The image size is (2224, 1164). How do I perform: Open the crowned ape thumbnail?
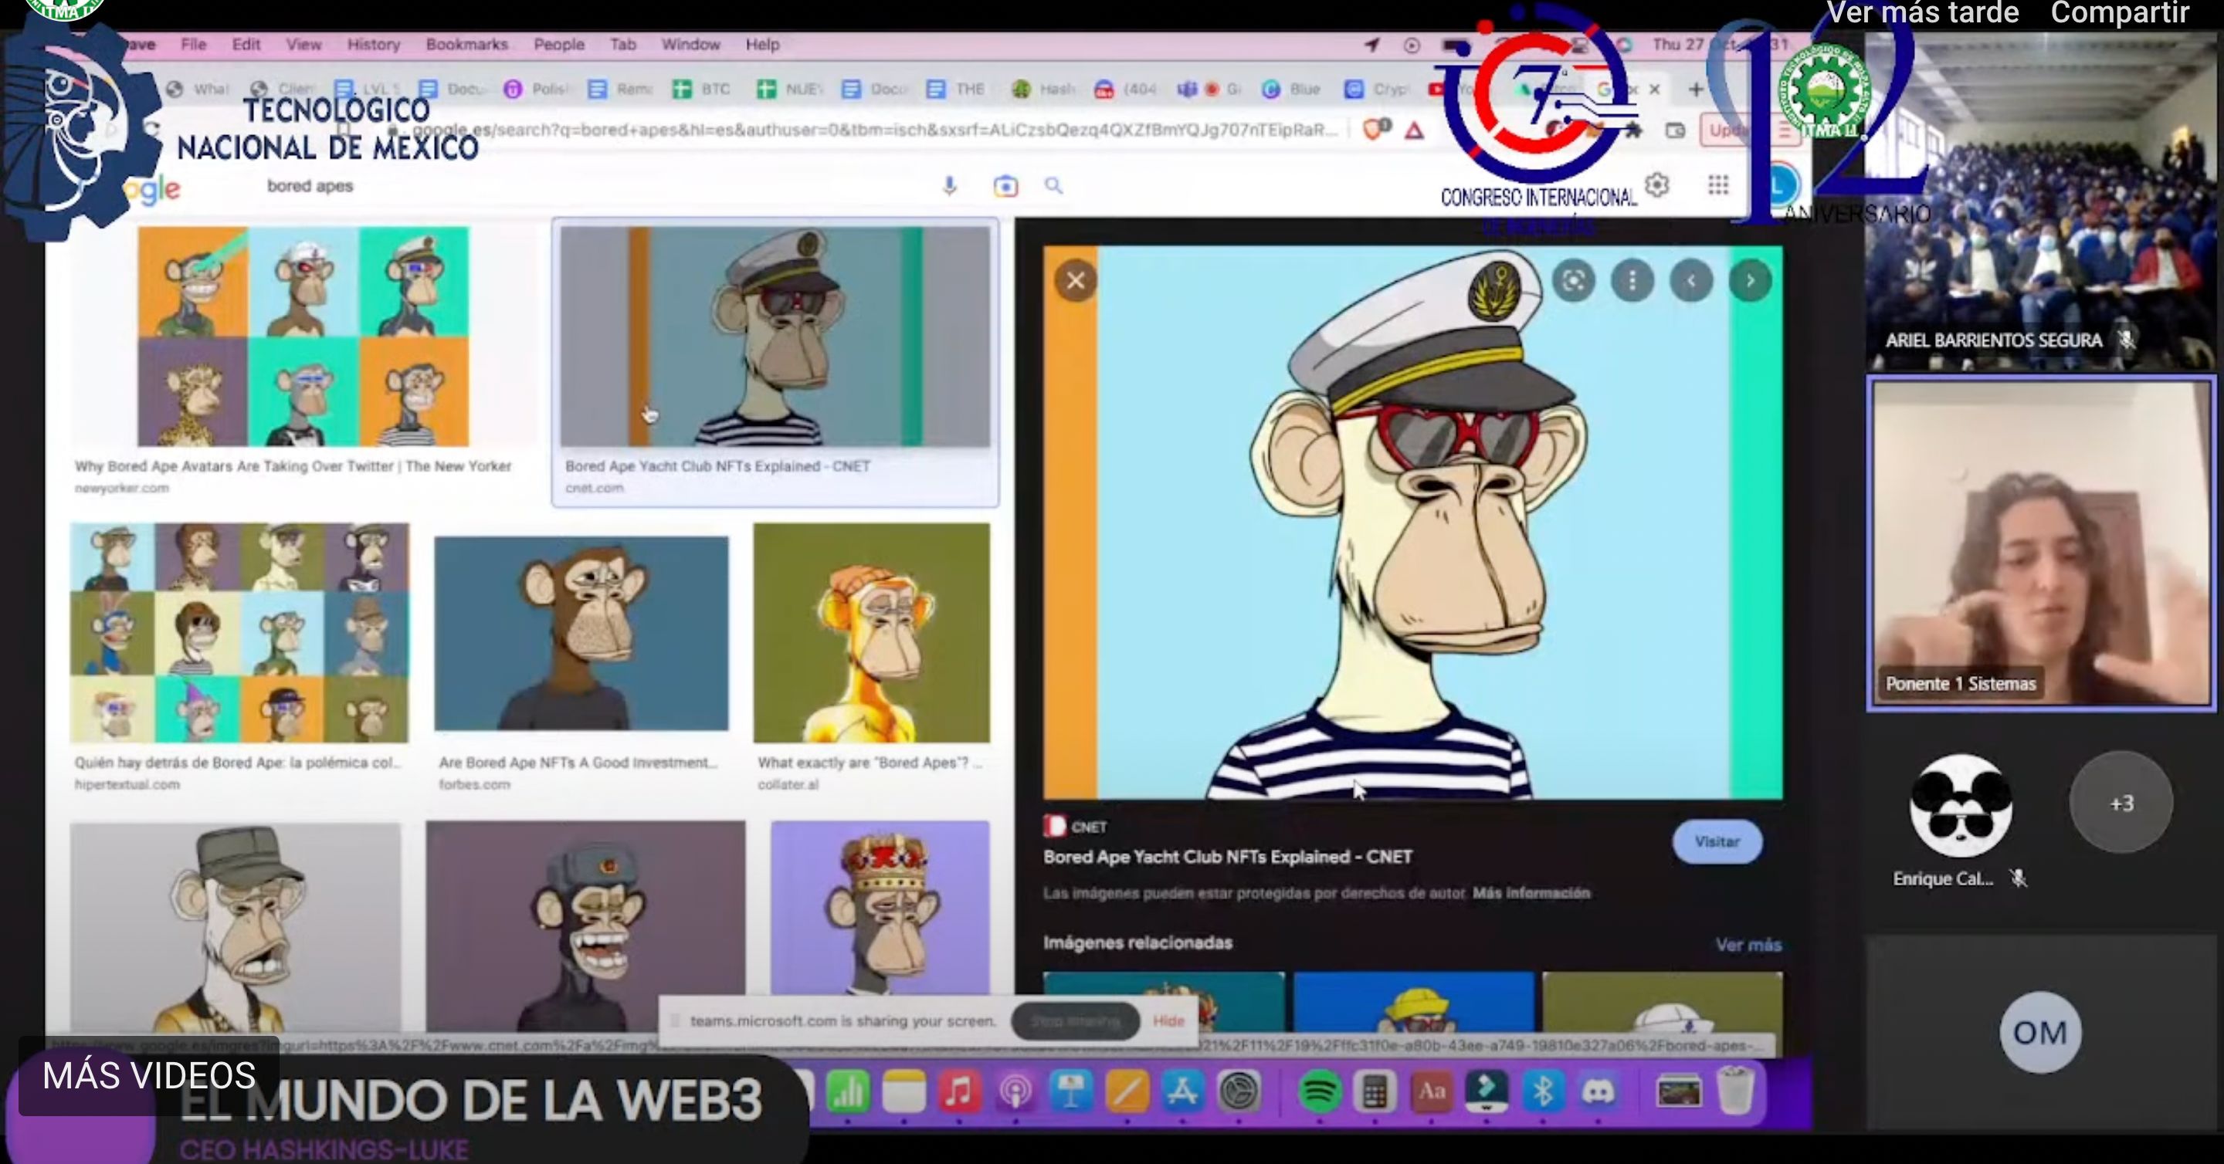tap(880, 910)
